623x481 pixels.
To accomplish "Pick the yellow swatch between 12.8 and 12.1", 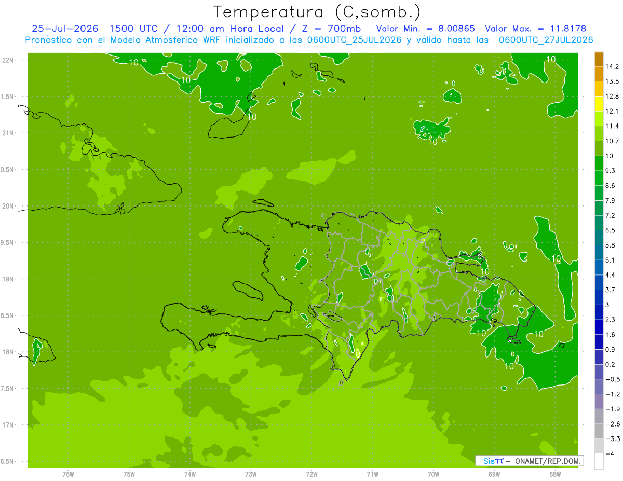I will coord(599,104).
